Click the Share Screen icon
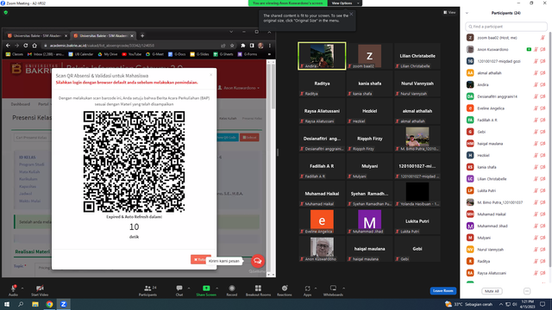 coord(206,288)
